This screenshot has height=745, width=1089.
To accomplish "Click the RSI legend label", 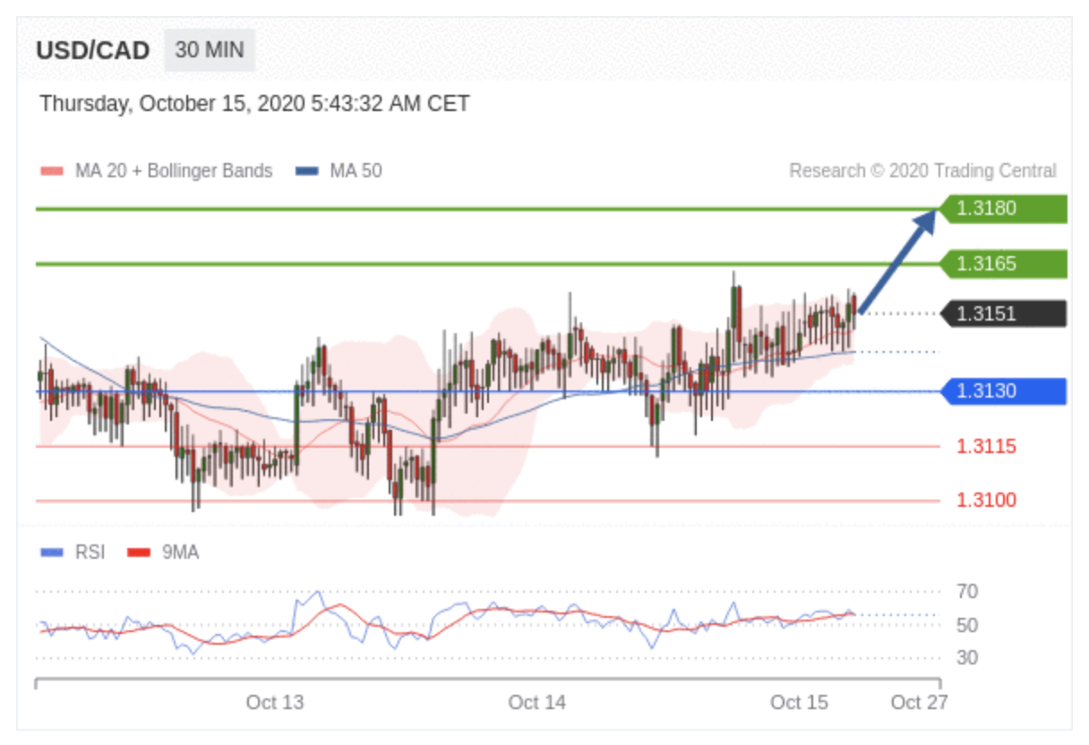I will 90,552.
